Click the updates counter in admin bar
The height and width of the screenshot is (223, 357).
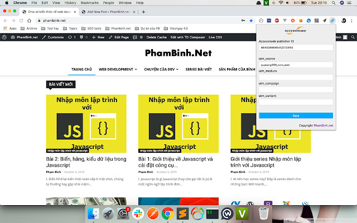pos(71,37)
